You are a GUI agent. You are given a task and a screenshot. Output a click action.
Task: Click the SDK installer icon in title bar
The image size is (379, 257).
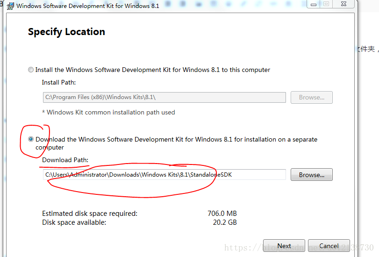[x=10, y=6]
